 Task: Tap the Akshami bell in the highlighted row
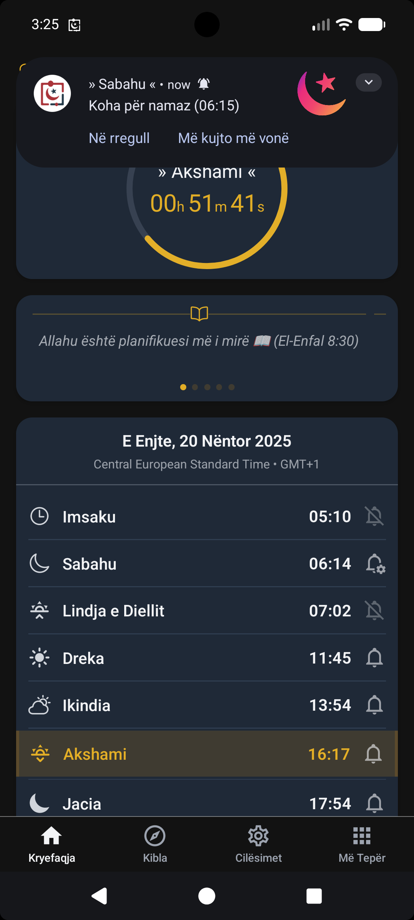(x=373, y=754)
